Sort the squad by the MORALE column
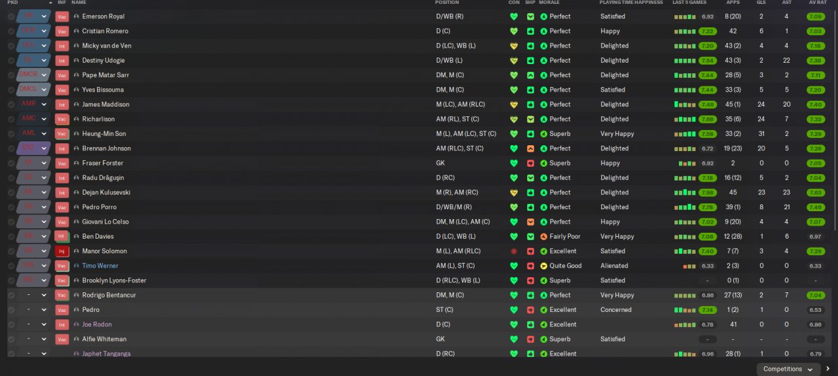838x376 pixels. click(549, 3)
